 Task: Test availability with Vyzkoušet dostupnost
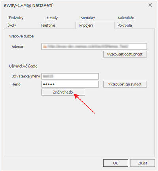pyautogui.click(x=125, y=54)
